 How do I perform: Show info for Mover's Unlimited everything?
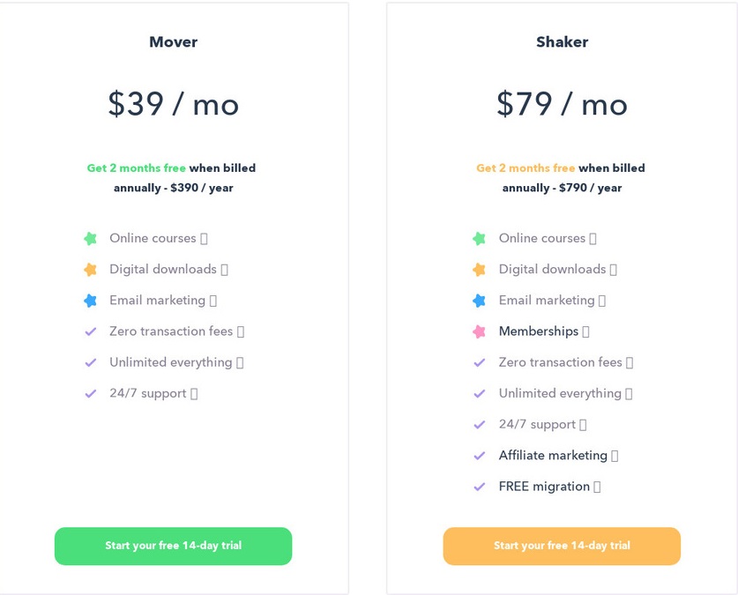(240, 362)
